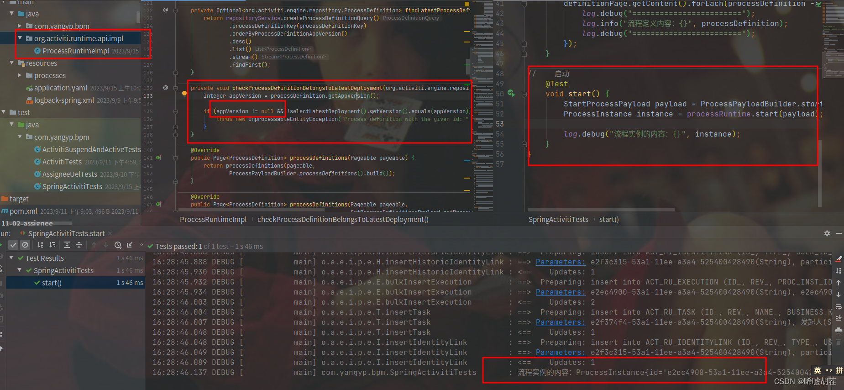Toggle the Show Passed tests filter
844x390 pixels.
13,245
